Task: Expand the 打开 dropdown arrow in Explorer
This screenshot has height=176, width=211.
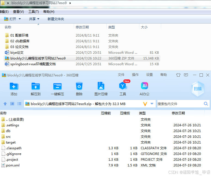Action: pyautogui.click(x=20, y=19)
